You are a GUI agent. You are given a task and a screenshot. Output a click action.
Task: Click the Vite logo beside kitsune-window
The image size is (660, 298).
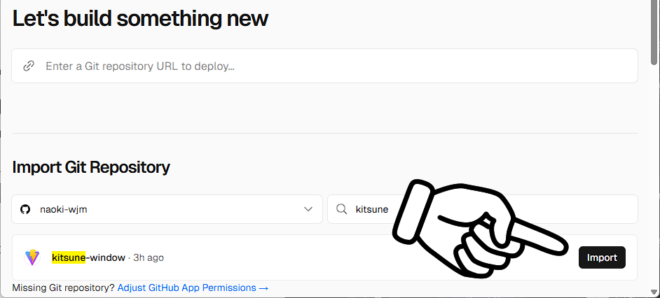(x=32, y=257)
